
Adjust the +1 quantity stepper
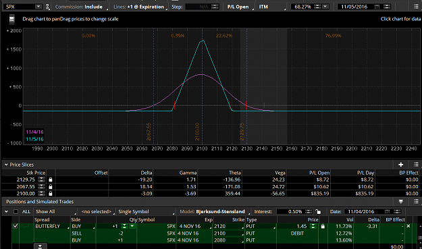click(124, 226)
